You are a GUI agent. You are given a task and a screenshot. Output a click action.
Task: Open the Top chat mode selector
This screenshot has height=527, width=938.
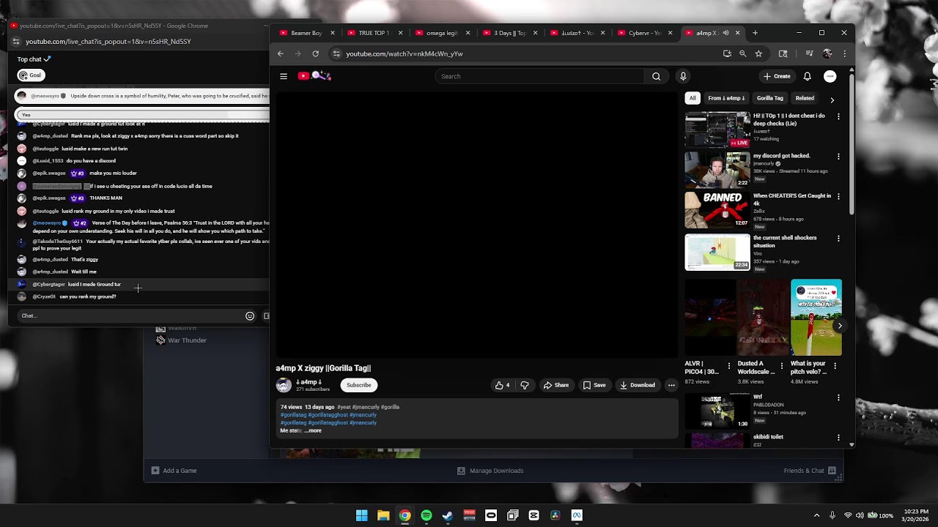point(34,59)
